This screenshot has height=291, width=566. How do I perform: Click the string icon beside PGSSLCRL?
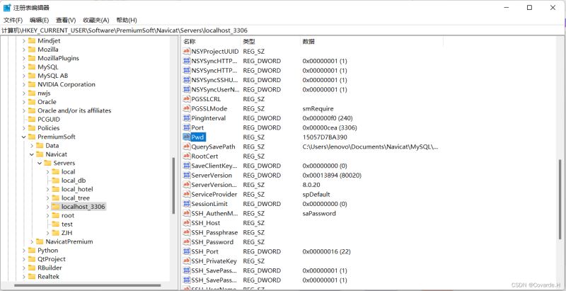187,99
